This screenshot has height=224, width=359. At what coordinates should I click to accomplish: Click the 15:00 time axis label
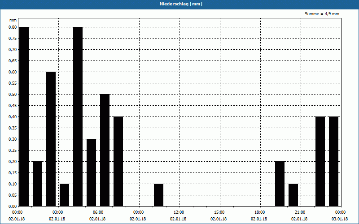pos(219,212)
